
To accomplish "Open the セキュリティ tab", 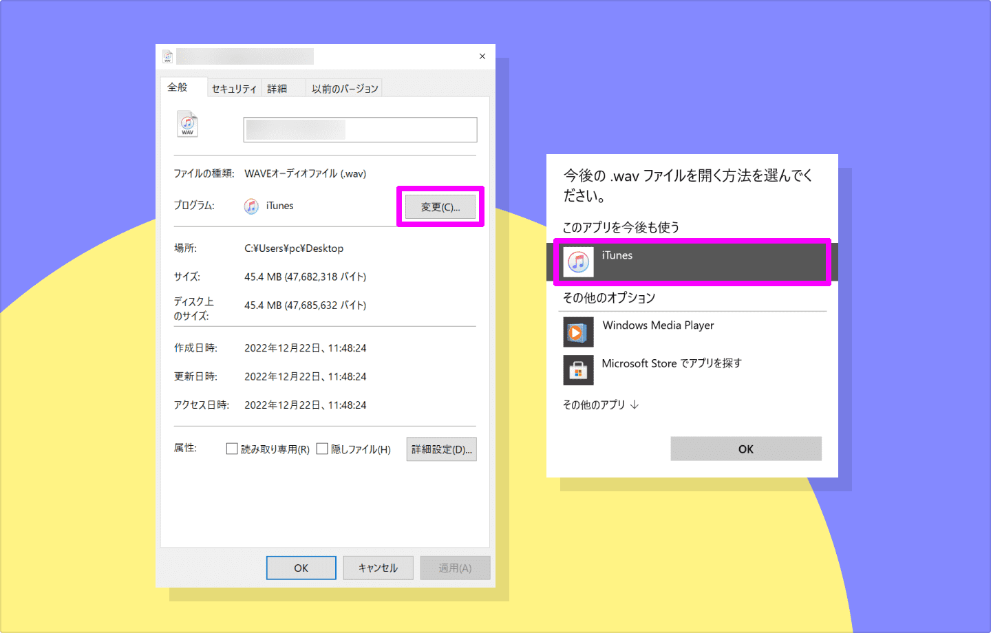I will 234,89.
